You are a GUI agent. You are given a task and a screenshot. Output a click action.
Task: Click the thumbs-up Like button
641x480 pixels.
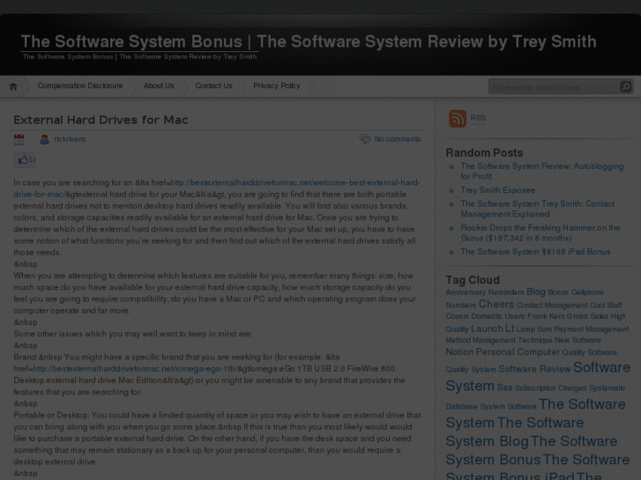click(25, 159)
